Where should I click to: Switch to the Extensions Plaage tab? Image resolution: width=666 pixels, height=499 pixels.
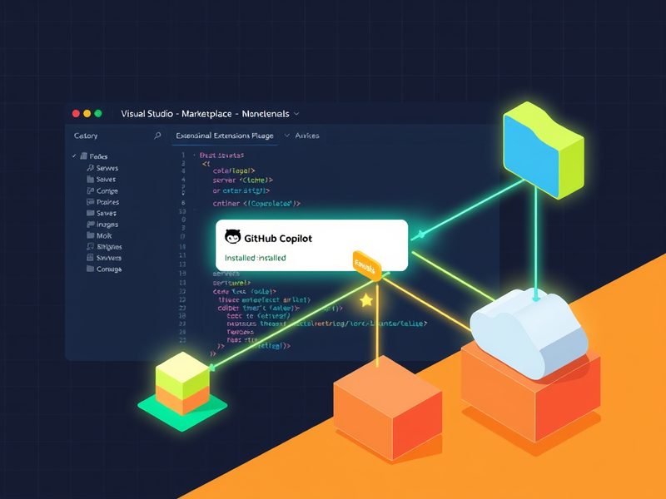point(225,136)
